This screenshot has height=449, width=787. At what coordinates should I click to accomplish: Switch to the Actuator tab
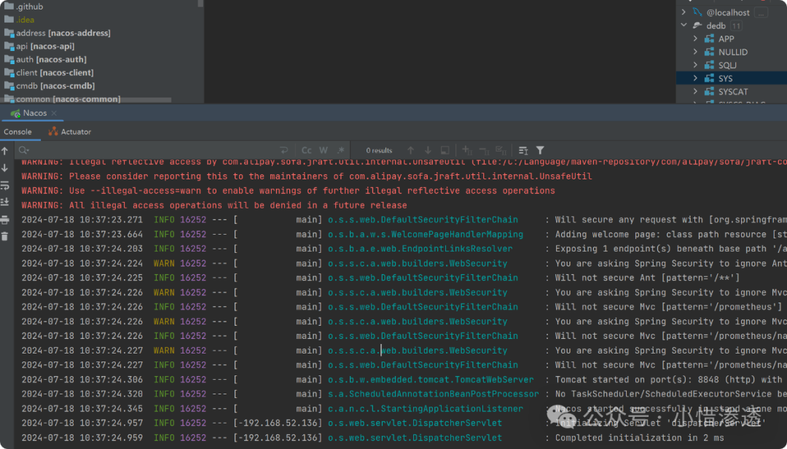click(x=70, y=132)
